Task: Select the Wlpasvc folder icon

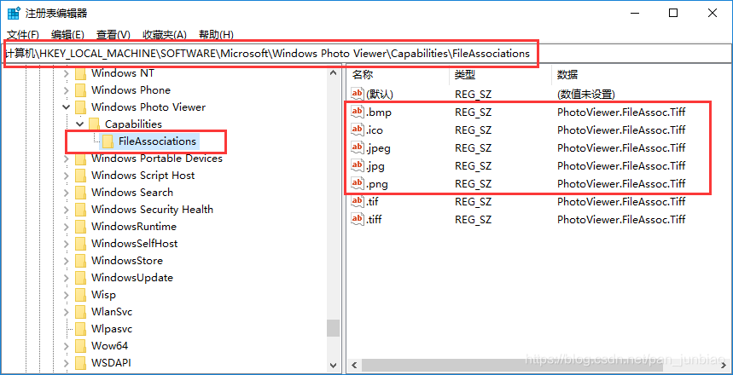Action: point(81,329)
